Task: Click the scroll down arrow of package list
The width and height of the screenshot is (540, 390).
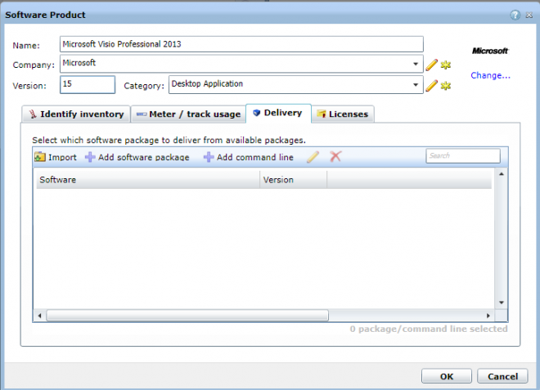Action: (502, 303)
